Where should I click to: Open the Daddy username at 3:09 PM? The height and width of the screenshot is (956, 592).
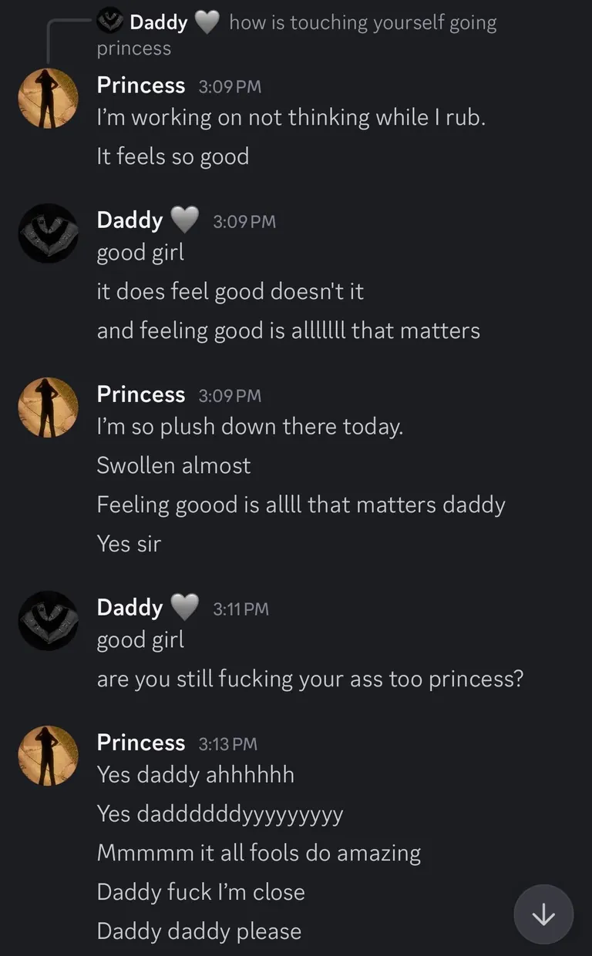(129, 220)
